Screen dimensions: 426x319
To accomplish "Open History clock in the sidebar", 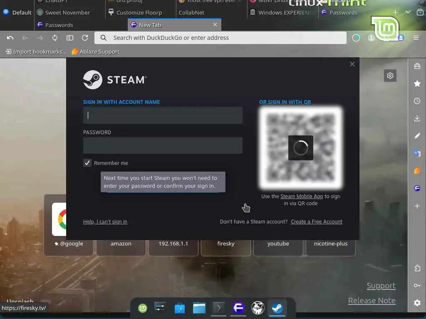I will [x=417, y=101].
